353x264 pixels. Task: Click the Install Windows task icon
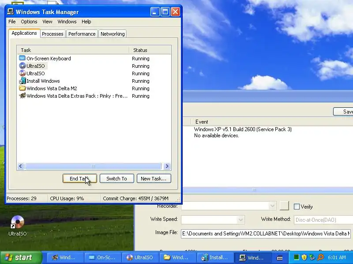pos(23,81)
